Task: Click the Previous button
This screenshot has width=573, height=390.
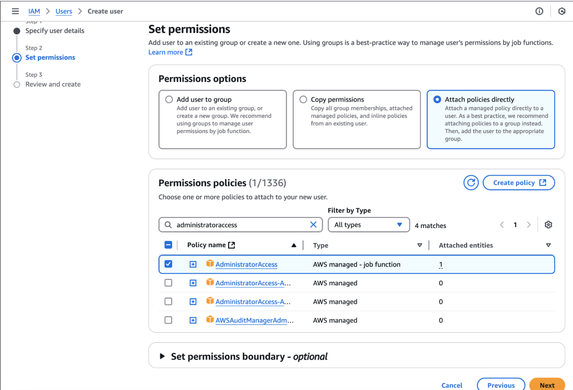Action: pos(501,384)
